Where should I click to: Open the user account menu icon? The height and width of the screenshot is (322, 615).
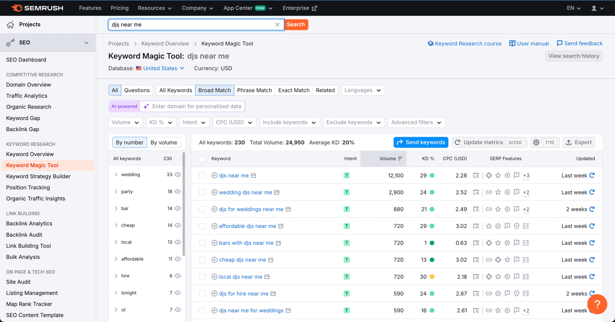[x=597, y=8]
